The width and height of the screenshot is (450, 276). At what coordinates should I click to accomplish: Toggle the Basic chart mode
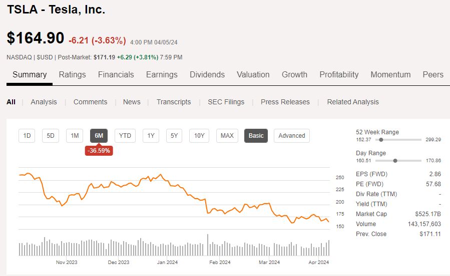tap(256, 136)
